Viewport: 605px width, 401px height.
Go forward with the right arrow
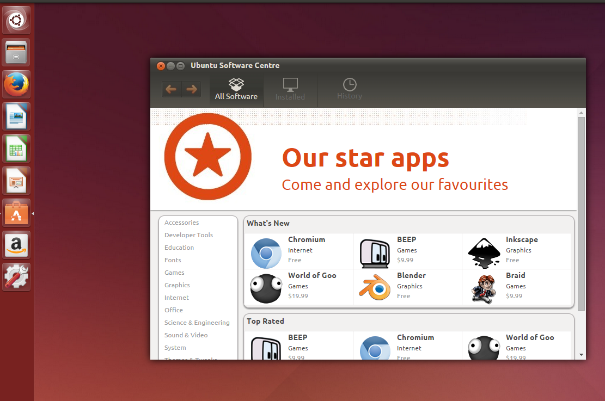pos(191,89)
